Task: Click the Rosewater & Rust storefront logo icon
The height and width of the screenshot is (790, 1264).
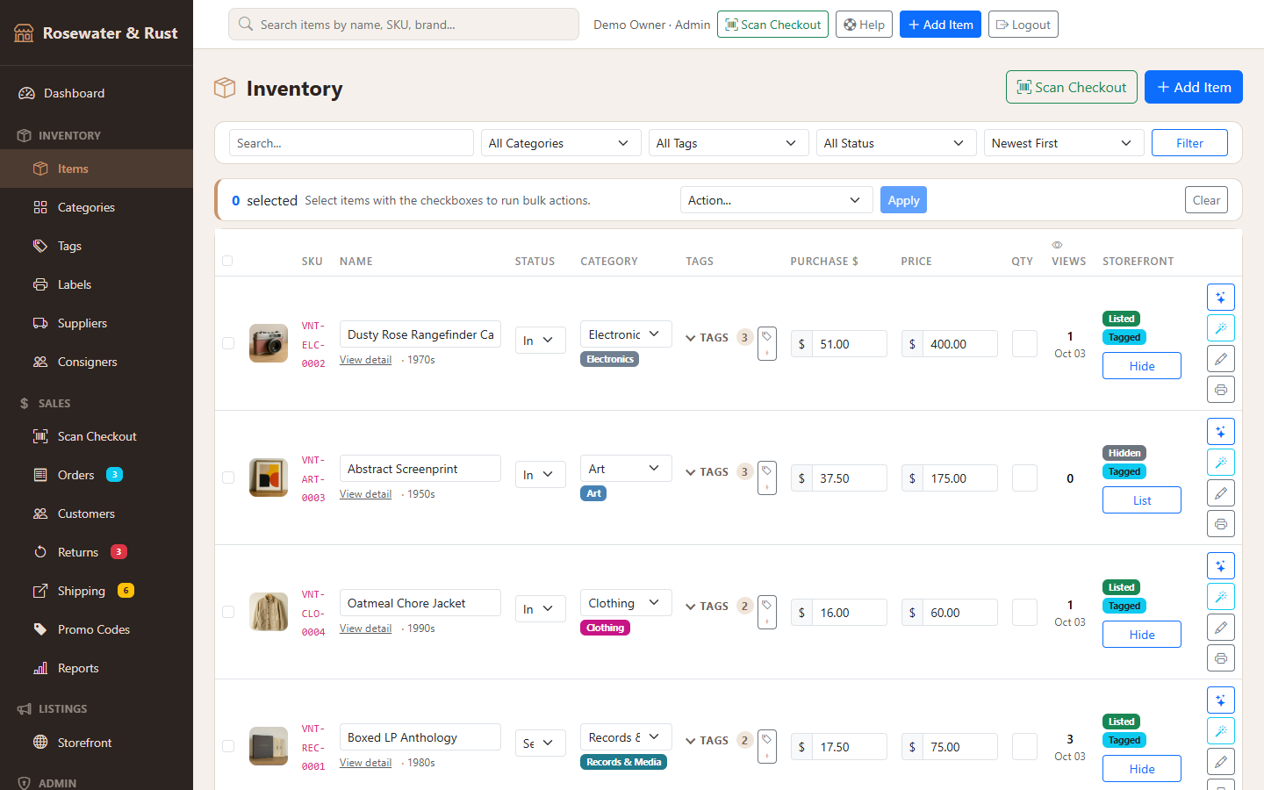Action: pyautogui.click(x=25, y=33)
